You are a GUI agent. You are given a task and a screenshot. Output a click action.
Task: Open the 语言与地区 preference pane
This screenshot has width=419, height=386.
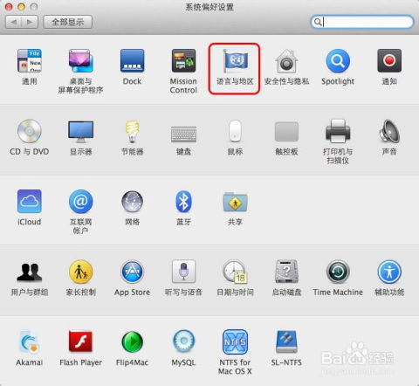click(x=235, y=68)
